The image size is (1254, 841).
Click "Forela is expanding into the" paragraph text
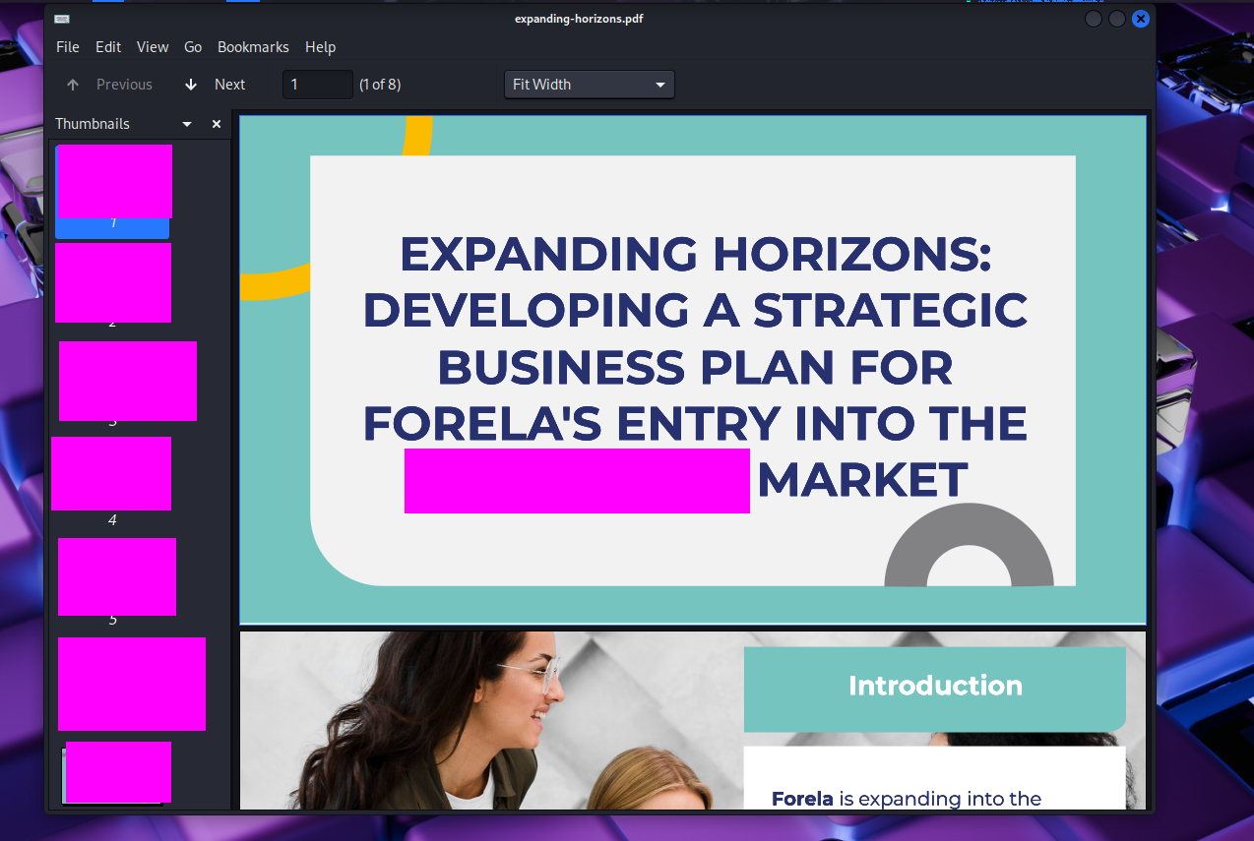907,799
